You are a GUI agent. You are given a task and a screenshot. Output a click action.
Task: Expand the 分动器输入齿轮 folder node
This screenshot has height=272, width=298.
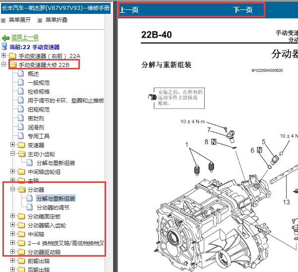(x=12, y=225)
